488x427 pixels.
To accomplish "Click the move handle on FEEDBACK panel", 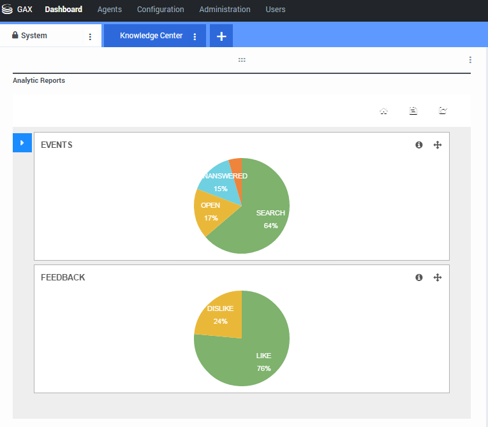I will (x=438, y=278).
